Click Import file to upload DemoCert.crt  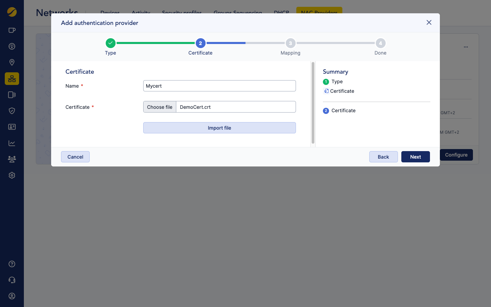219,128
